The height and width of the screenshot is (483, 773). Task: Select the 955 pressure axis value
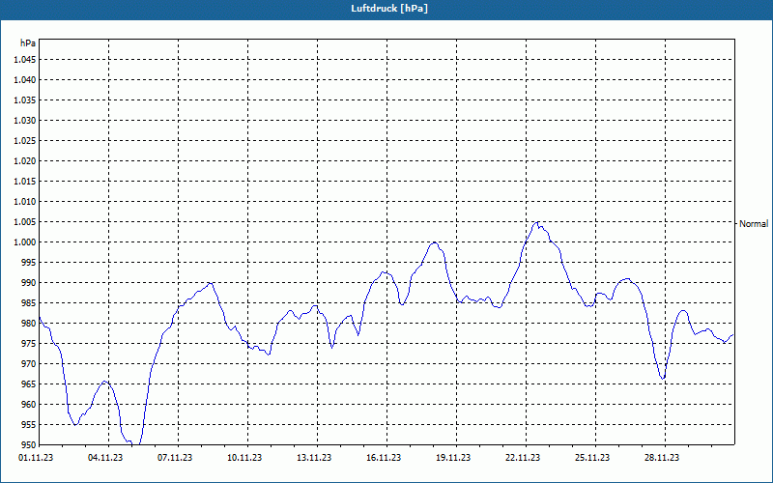tap(30, 425)
